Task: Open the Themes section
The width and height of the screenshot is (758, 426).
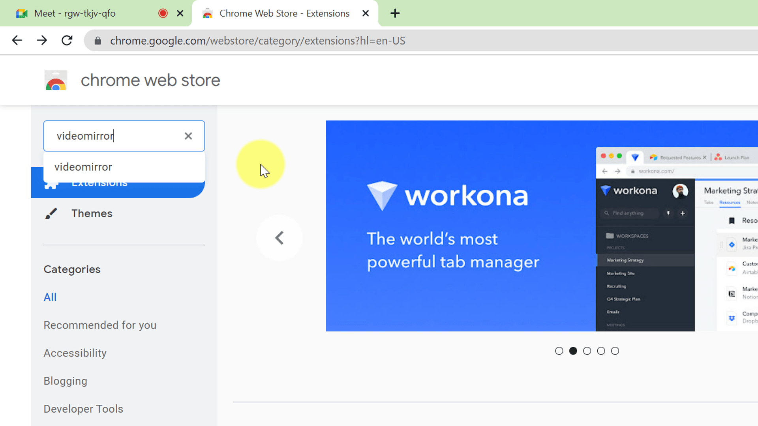Action: [92, 213]
